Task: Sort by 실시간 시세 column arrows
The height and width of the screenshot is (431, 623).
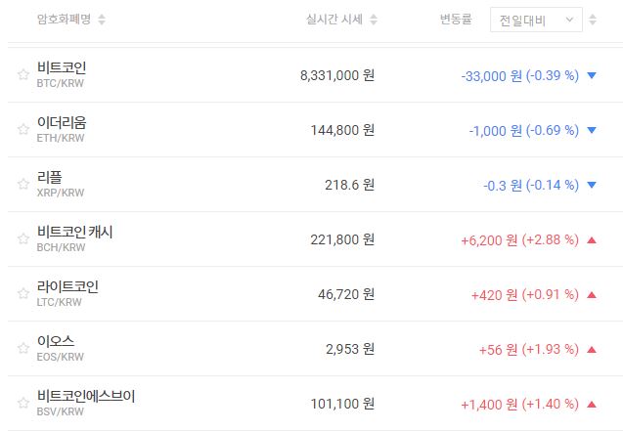Action: pyautogui.click(x=374, y=20)
